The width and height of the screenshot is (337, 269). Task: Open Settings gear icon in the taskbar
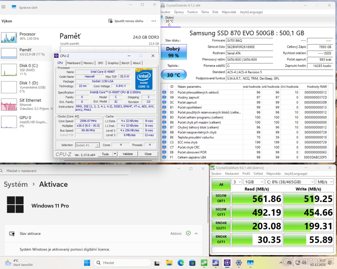pos(238,263)
